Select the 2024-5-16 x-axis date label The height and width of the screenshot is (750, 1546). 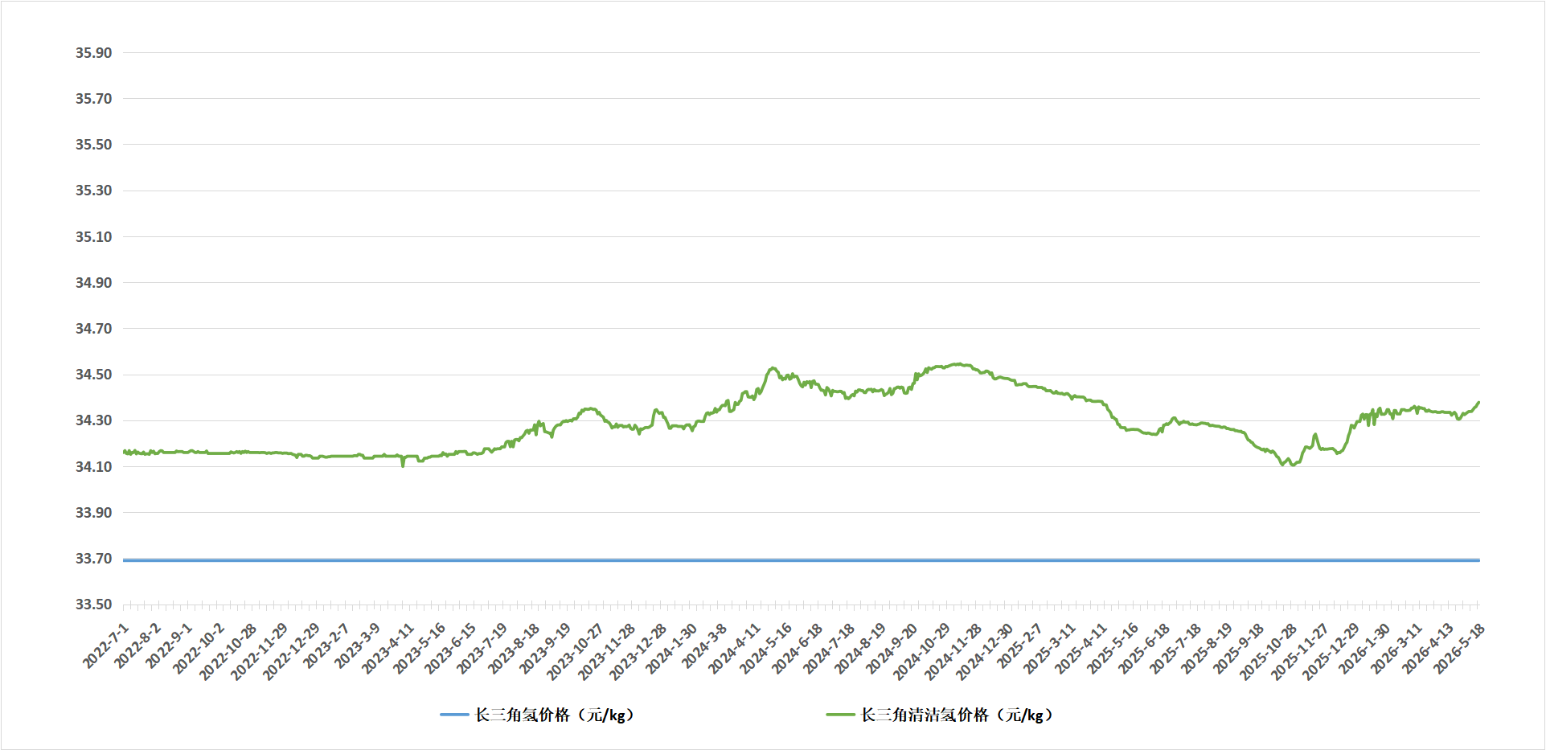point(765,649)
